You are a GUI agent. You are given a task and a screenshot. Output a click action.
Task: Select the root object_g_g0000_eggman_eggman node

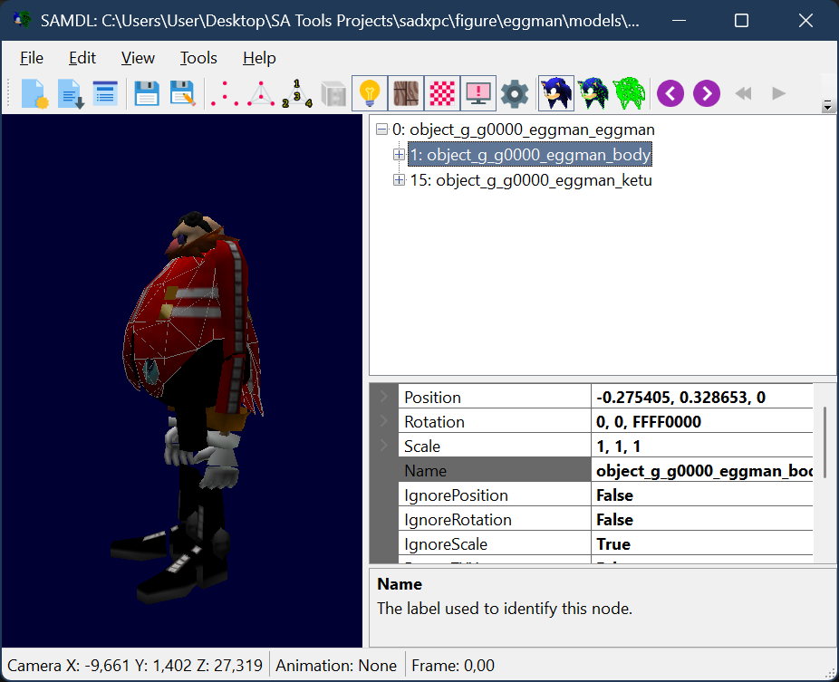click(523, 130)
